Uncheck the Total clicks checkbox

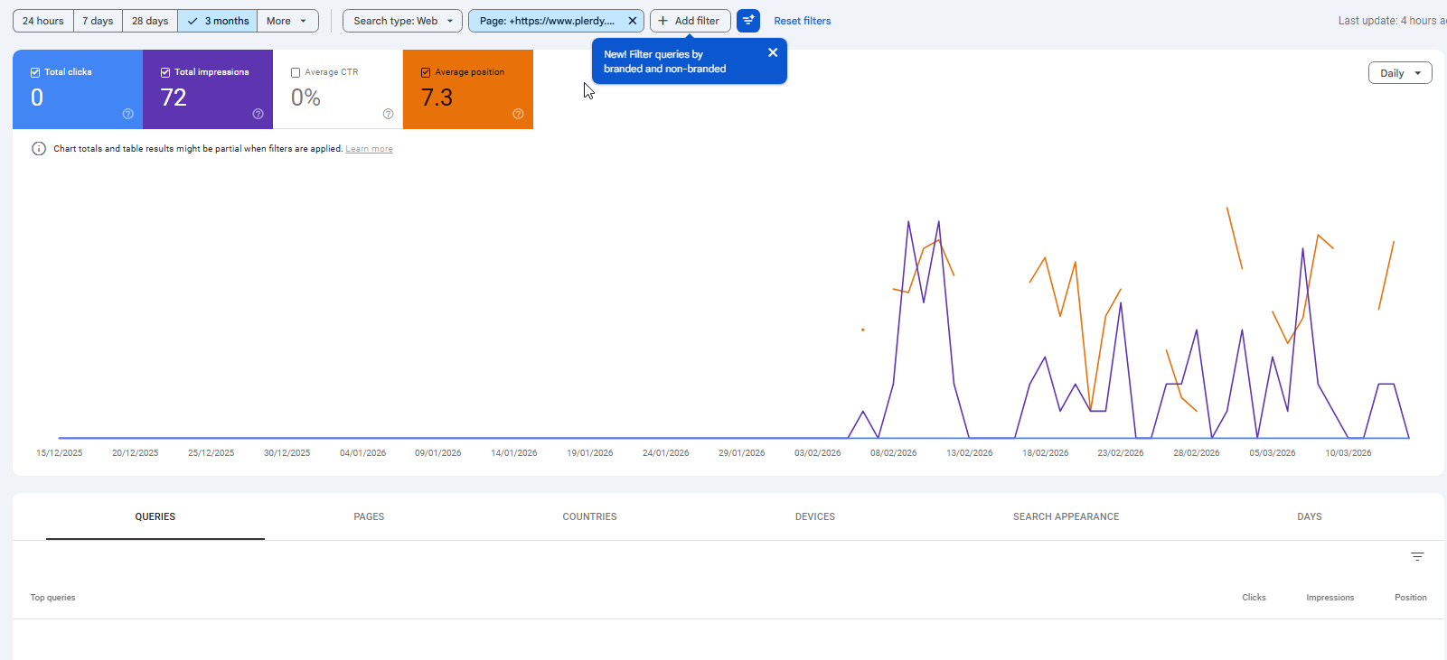35,72
